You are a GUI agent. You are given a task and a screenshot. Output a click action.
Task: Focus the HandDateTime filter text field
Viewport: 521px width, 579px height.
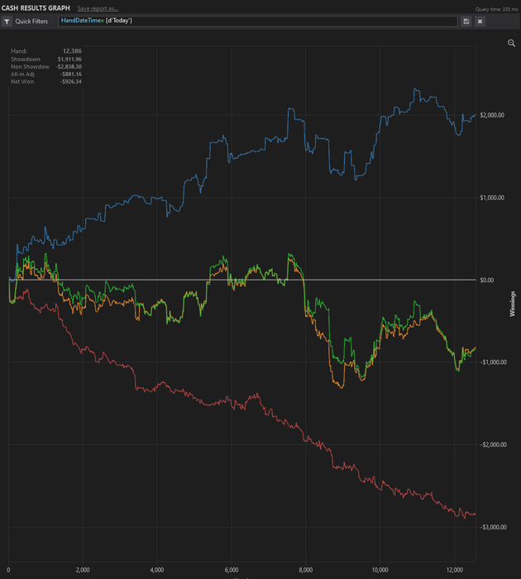[256, 22]
